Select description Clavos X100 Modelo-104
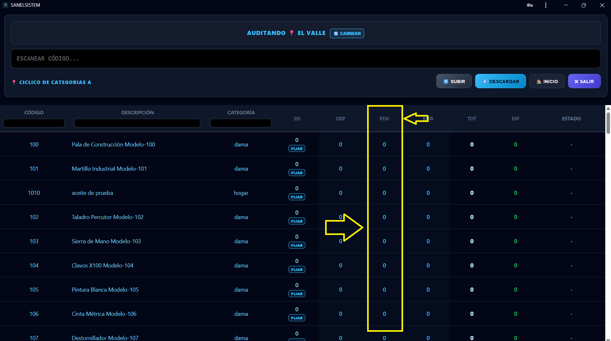The width and height of the screenshot is (611, 341). (x=103, y=266)
